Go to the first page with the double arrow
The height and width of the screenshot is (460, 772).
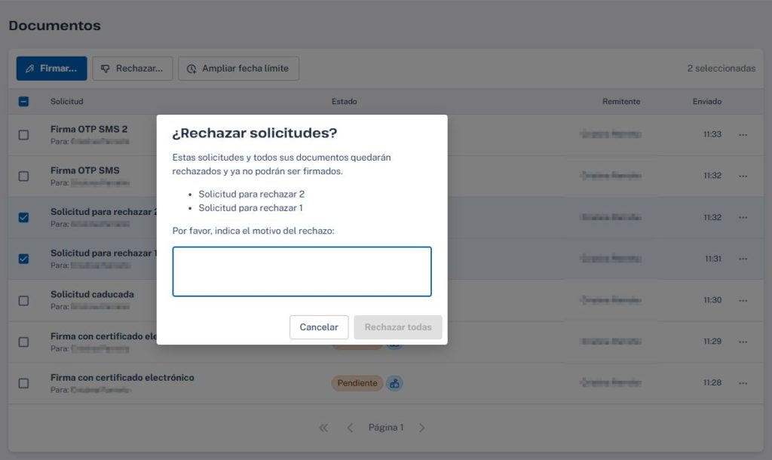[x=323, y=428]
